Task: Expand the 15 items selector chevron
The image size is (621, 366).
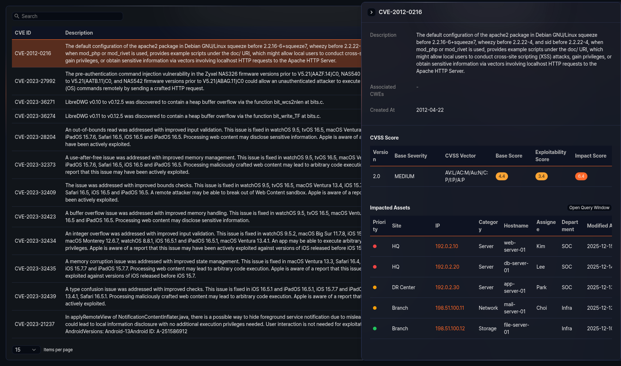Action: [34, 349]
